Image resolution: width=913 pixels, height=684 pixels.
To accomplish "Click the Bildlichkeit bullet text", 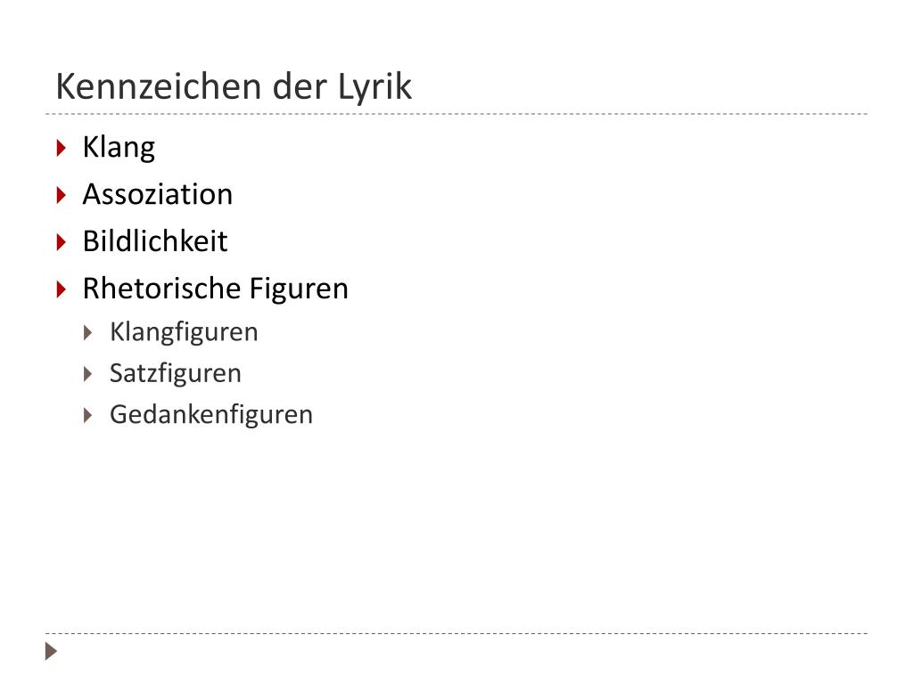I will (x=155, y=241).
